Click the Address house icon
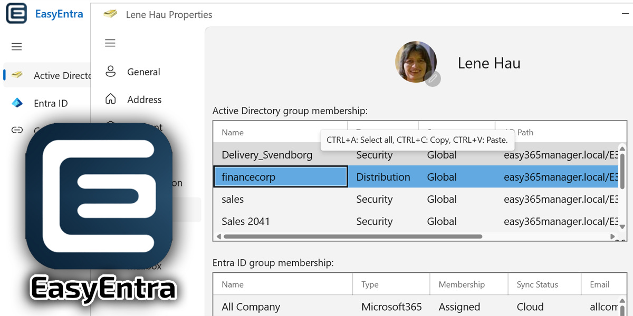 (111, 99)
